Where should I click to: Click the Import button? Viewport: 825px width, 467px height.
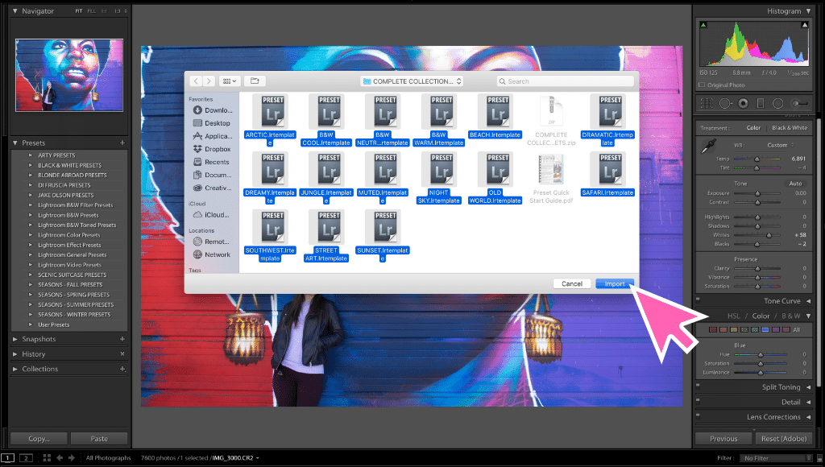click(x=615, y=283)
